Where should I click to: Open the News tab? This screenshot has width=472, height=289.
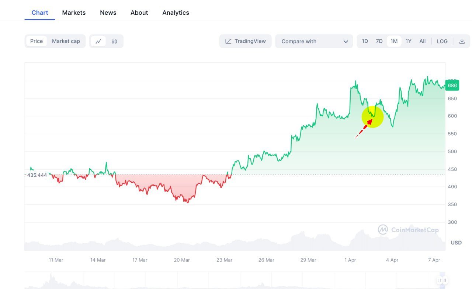click(x=108, y=13)
